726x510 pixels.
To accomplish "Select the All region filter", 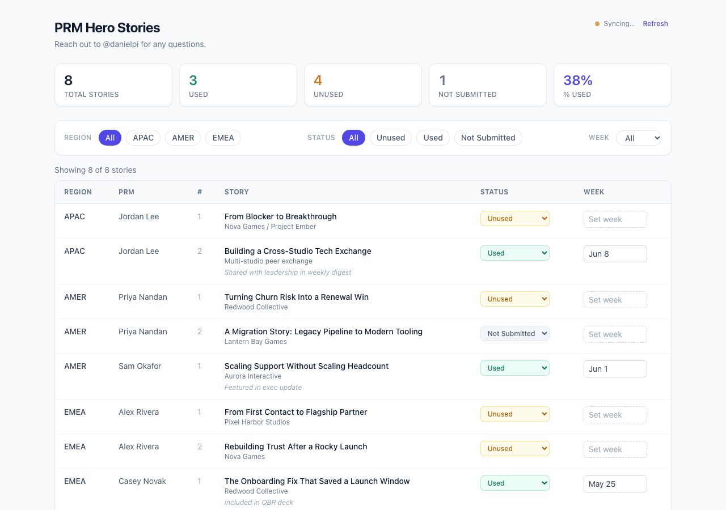I will (x=110, y=138).
